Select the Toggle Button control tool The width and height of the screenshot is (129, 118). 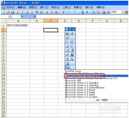click(x=67, y=55)
